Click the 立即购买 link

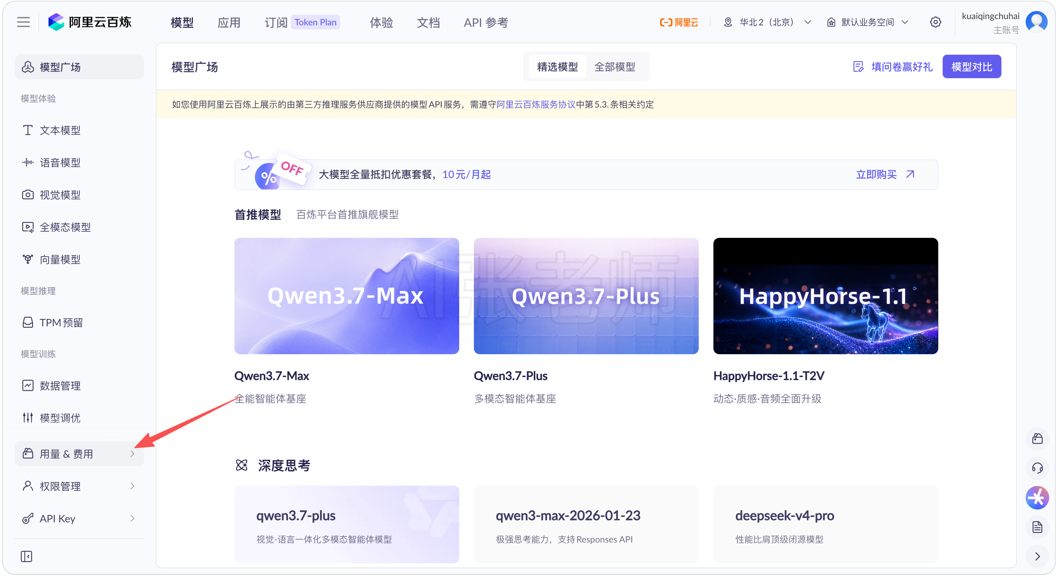point(885,174)
